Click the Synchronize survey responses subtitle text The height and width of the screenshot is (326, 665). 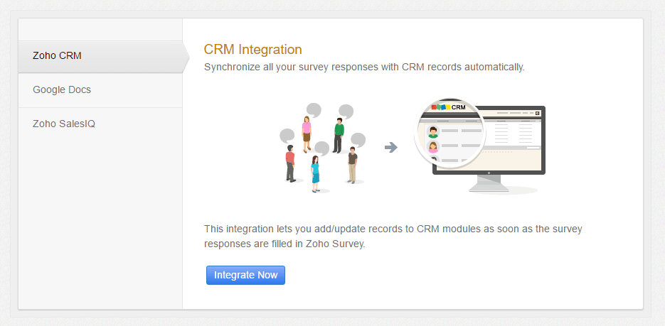[364, 67]
